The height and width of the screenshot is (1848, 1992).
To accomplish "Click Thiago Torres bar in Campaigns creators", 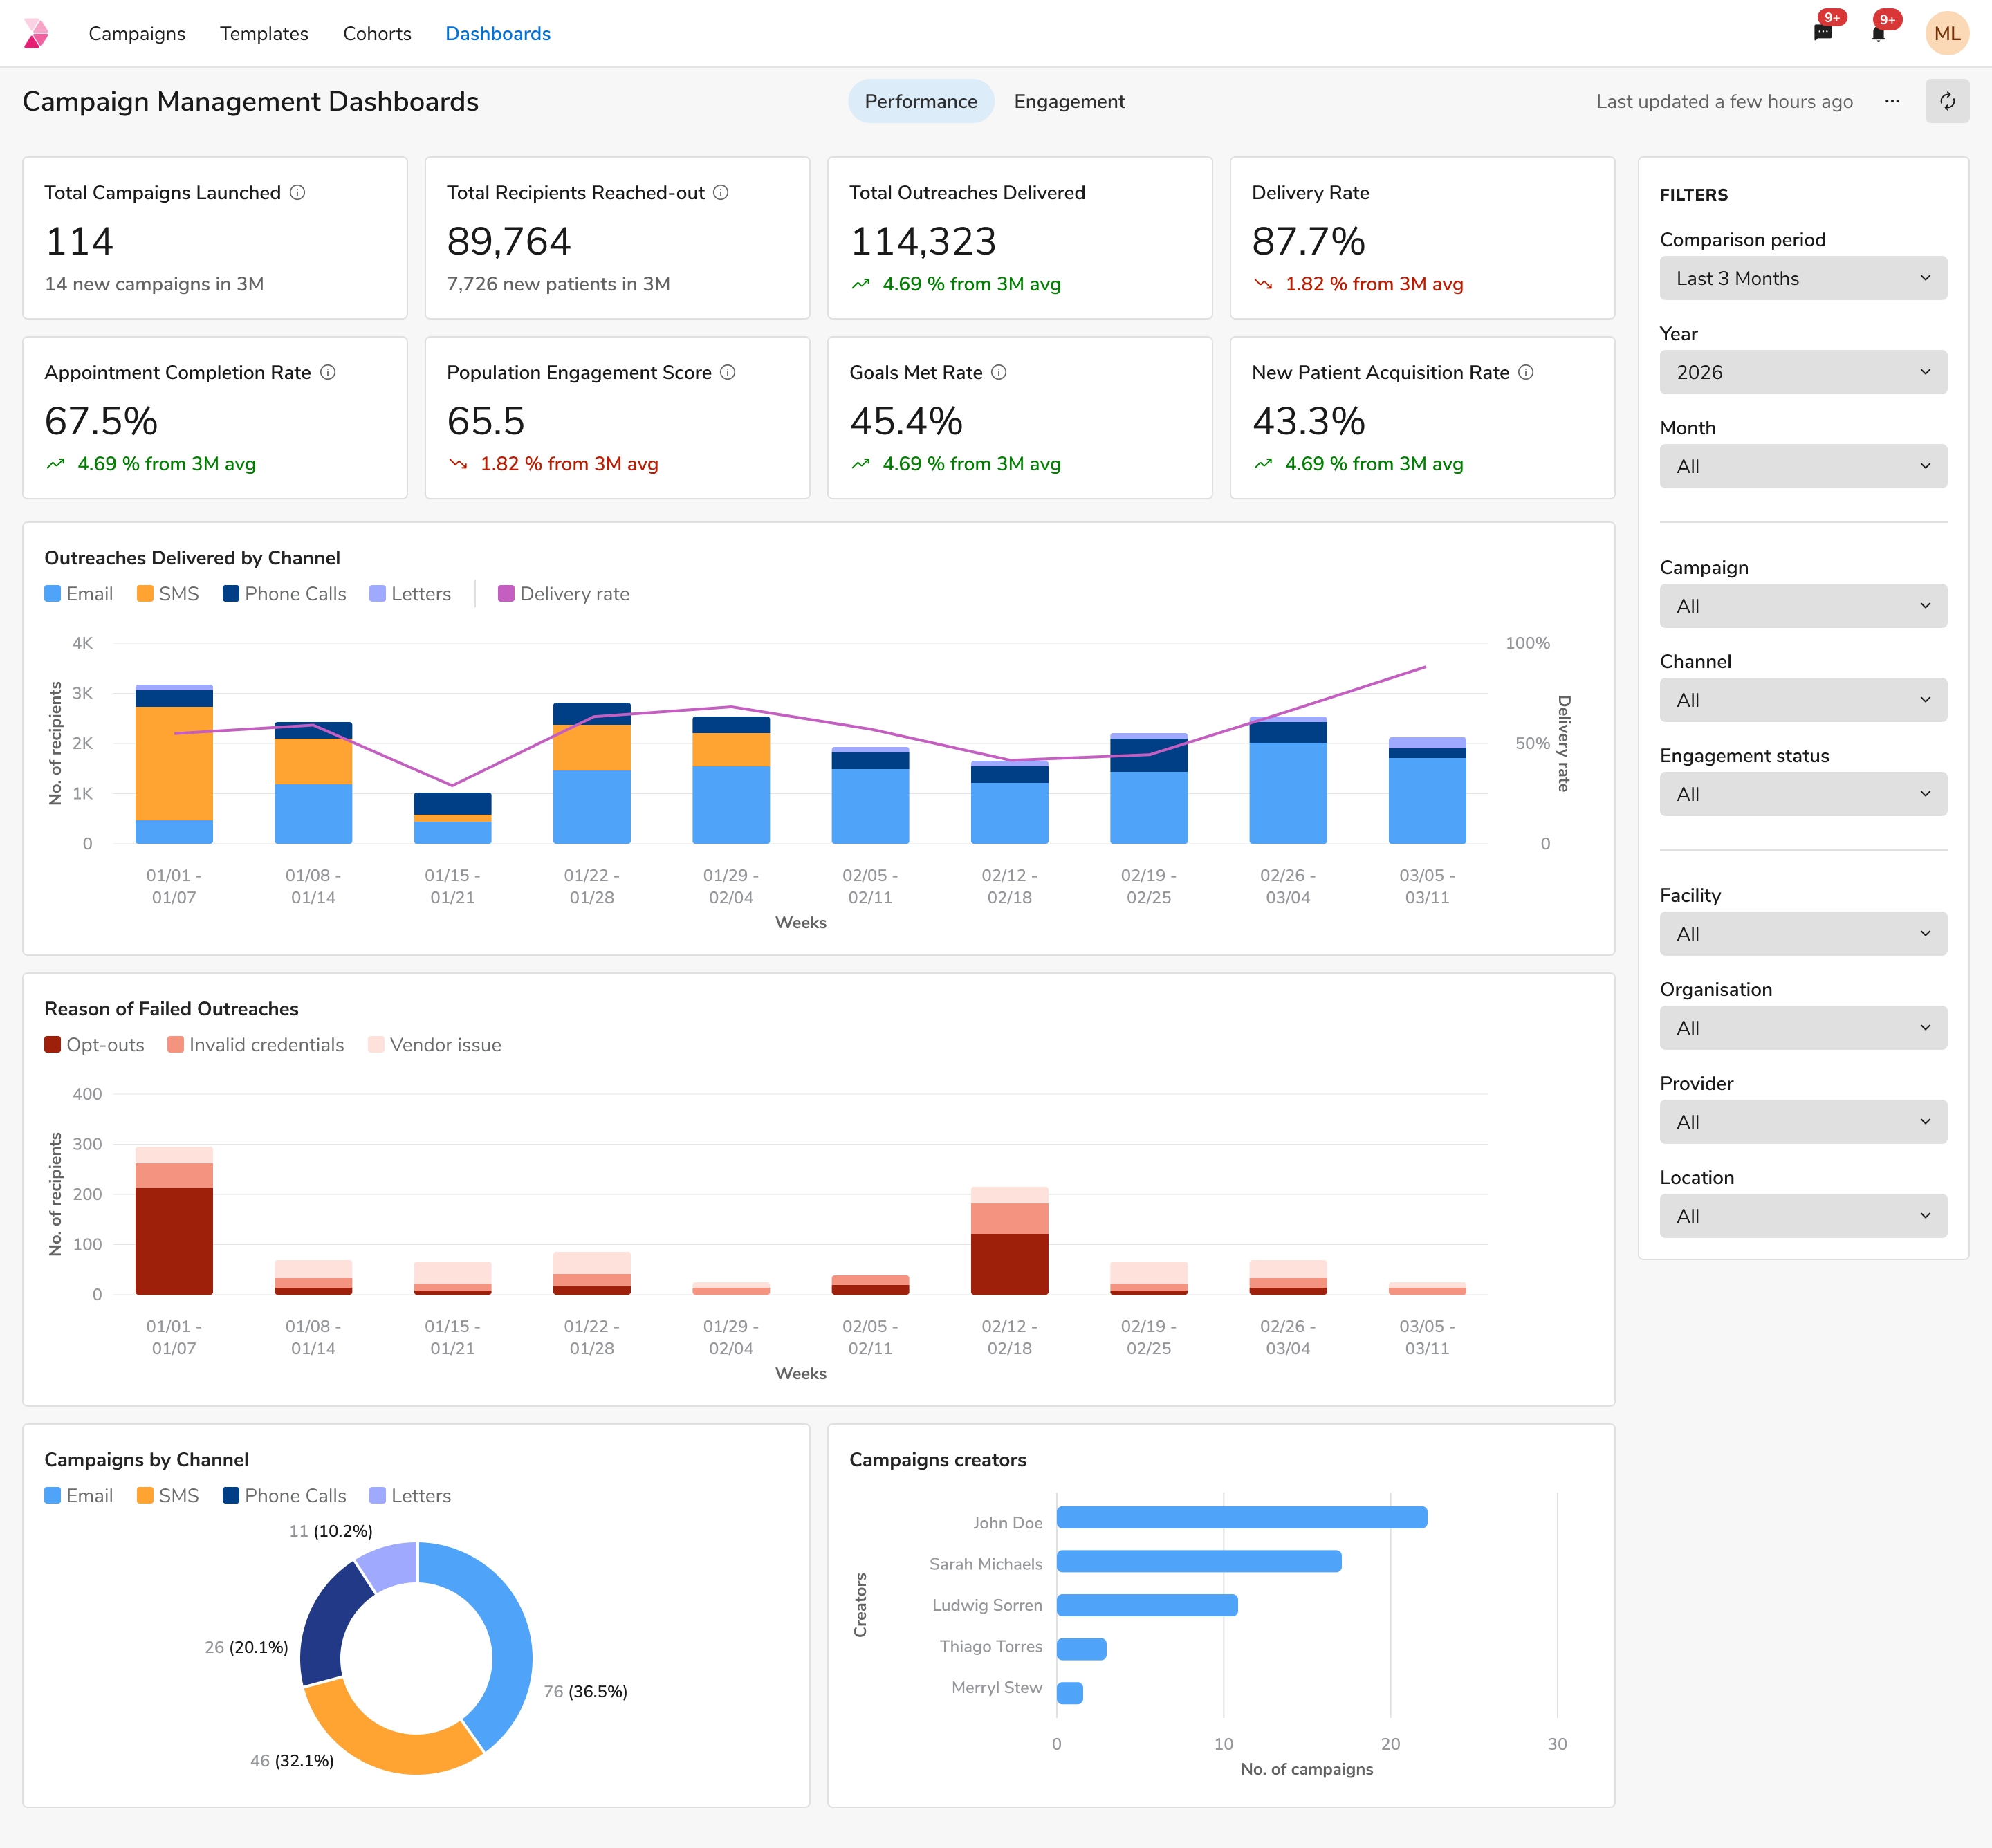I will [x=1082, y=1649].
